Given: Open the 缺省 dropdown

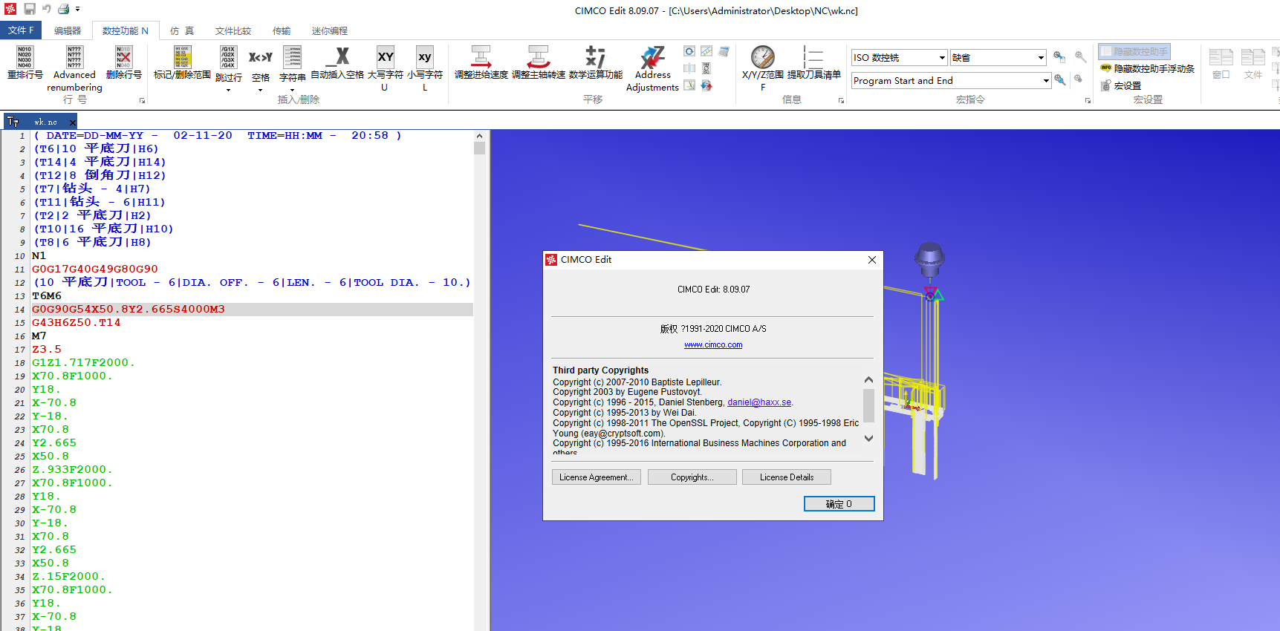Looking at the screenshot, I should tap(1041, 57).
